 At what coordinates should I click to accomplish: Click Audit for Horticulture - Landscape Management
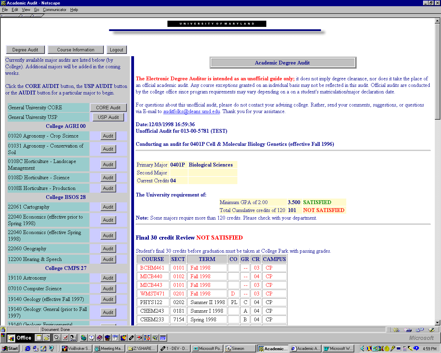coord(108,164)
